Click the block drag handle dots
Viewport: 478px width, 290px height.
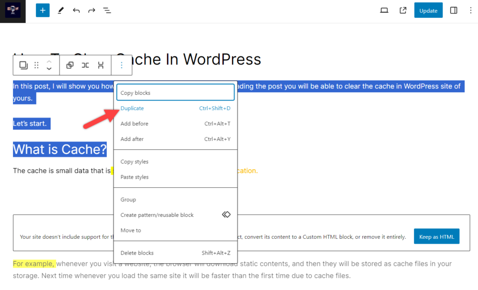[36, 65]
